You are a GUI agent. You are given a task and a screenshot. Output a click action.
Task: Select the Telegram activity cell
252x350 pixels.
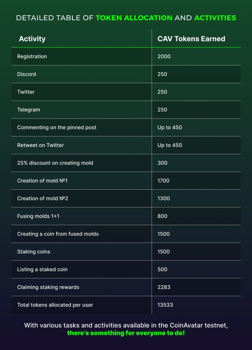click(29, 110)
